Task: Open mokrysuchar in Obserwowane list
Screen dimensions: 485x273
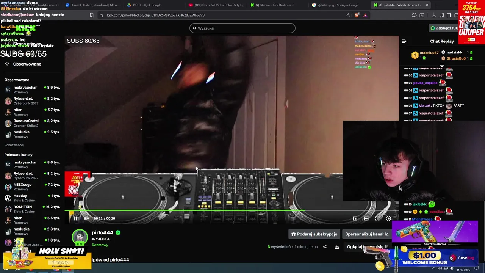Action: point(32,89)
